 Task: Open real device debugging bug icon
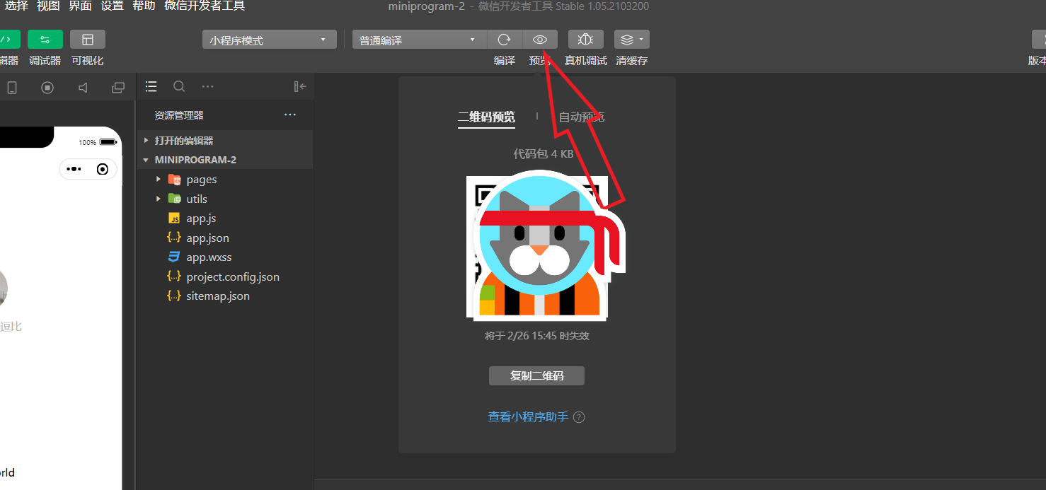[585, 40]
